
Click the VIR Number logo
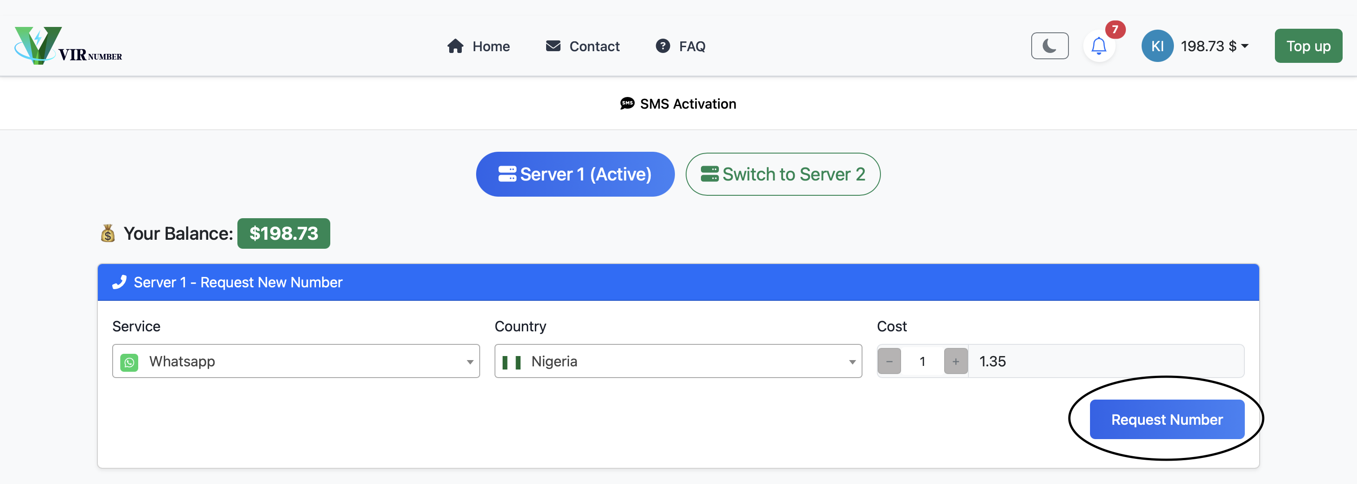(68, 46)
